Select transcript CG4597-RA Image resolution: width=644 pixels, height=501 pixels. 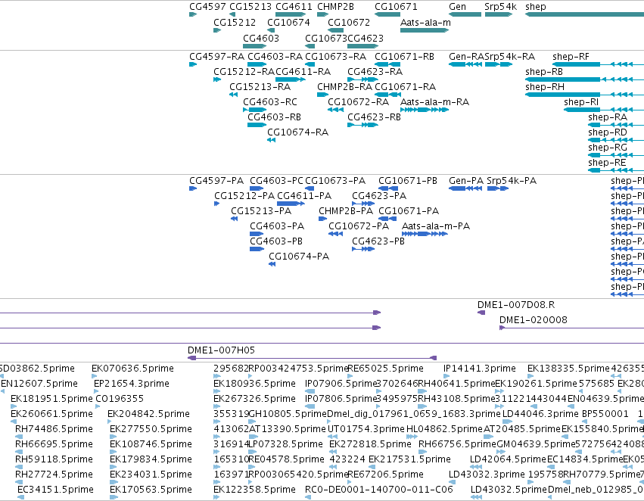click(193, 64)
